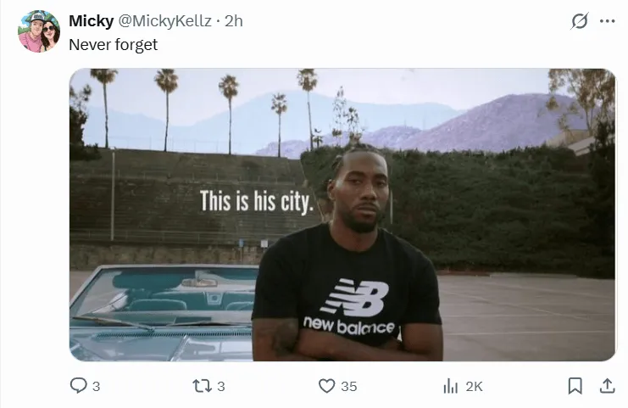
Task: Bookmark the "Never forget" tweet
Action: (x=575, y=386)
